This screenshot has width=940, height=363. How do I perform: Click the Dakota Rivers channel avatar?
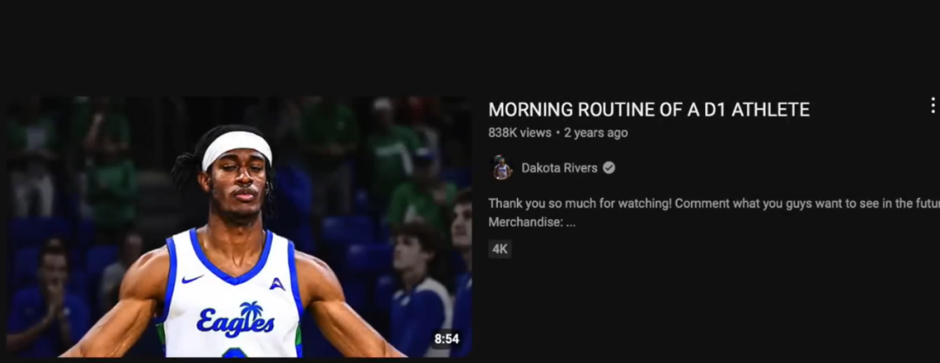[x=502, y=168]
